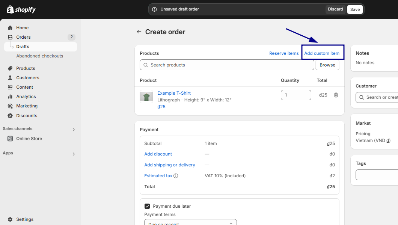
Task: Open the Payment terms dropdown
Action: coord(190,222)
